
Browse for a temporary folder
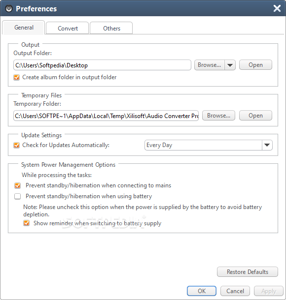pyautogui.click(x=218, y=116)
